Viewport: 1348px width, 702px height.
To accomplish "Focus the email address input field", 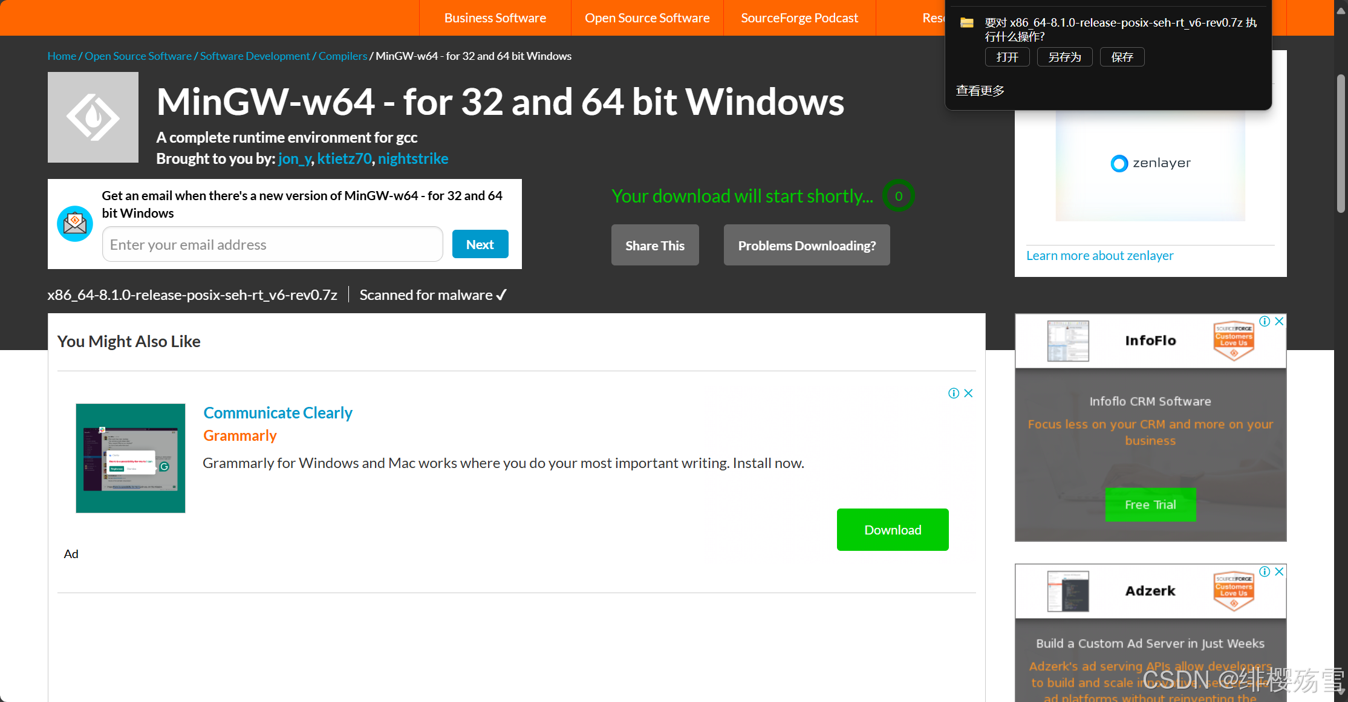I will click(273, 245).
